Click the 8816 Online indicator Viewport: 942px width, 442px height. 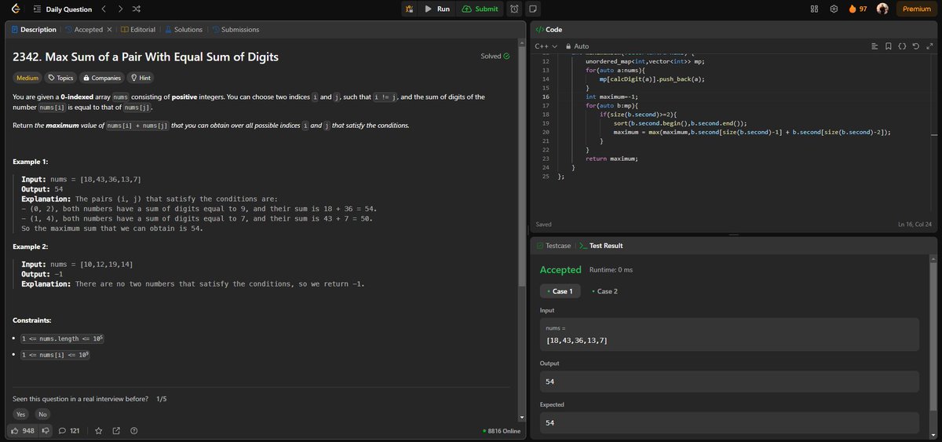click(x=502, y=431)
